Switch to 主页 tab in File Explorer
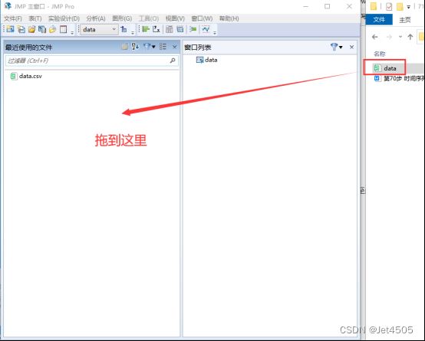Viewport: 425px width, 341px height. pos(405,19)
